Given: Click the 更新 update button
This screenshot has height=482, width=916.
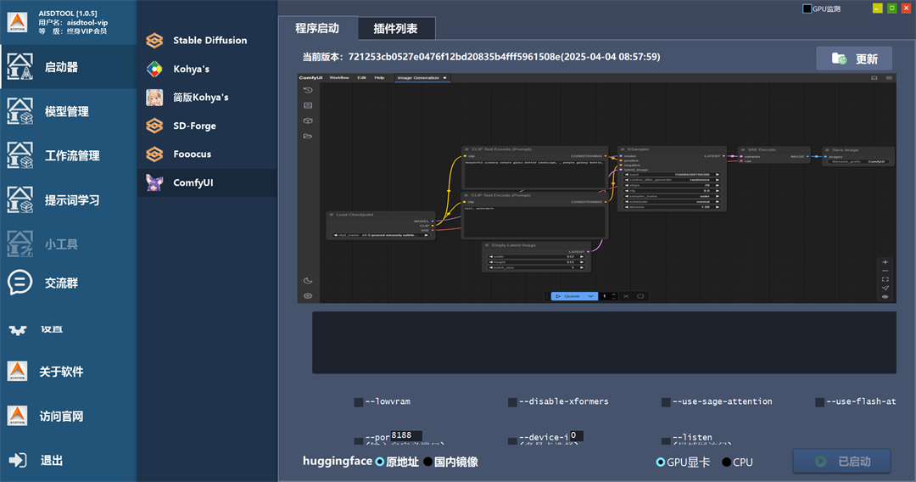Looking at the screenshot, I should (854, 59).
